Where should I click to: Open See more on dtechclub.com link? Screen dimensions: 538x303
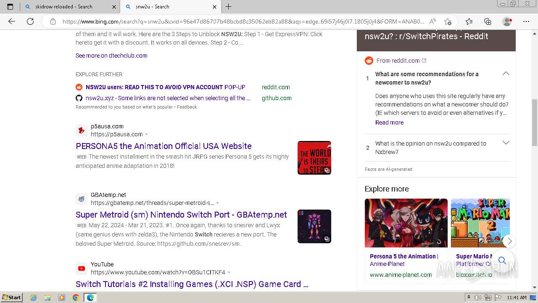(x=111, y=56)
